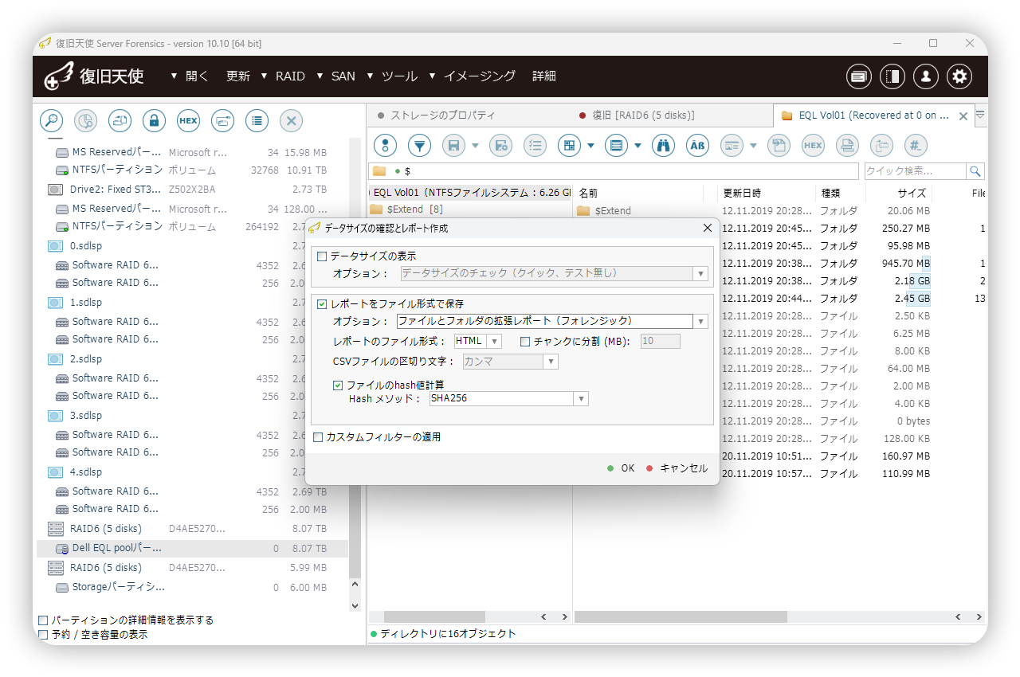The width and height of the screenshot is (1020, 677).
Task: Open HEX view in file toolbar
Action: 813,146
